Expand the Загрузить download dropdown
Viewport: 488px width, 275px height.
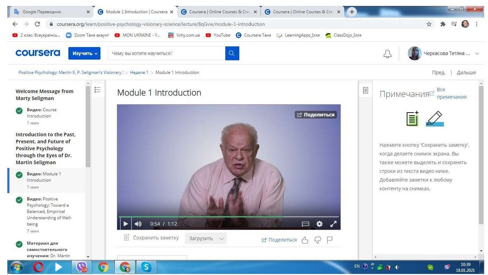point(206,238)
